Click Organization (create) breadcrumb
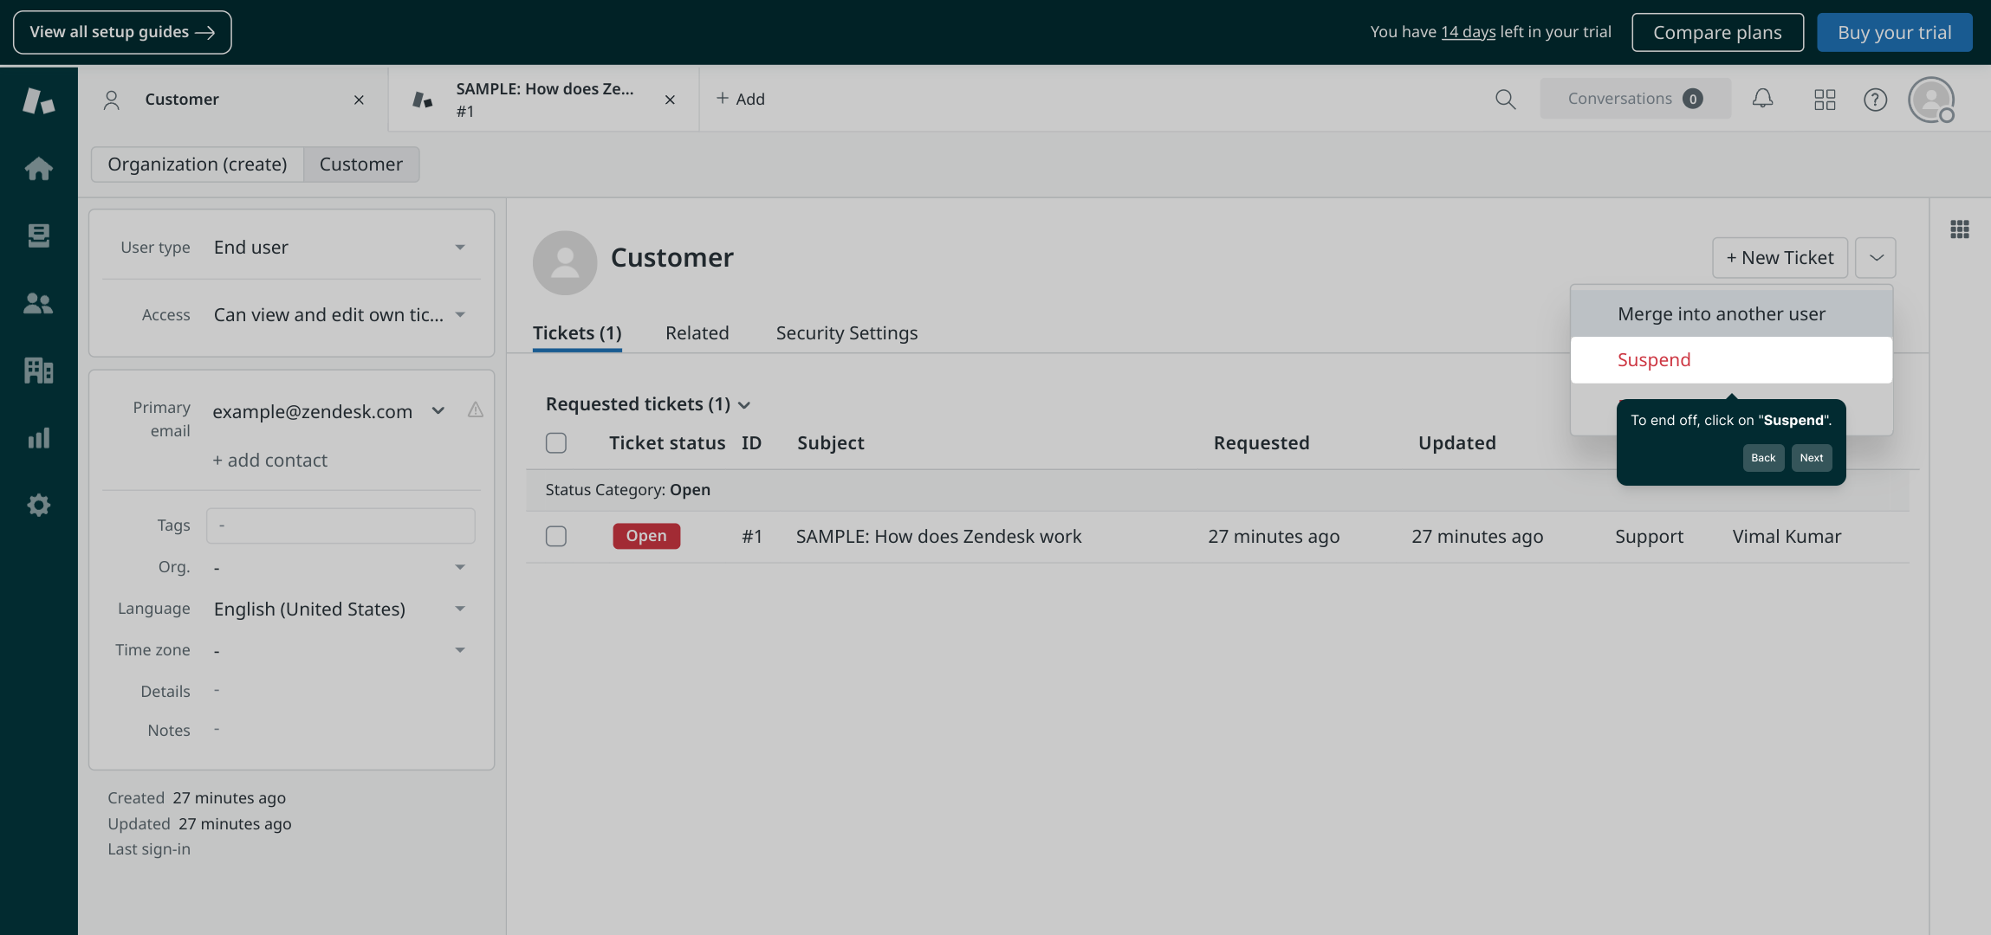The height and width of the screenshot is (935, 1991). coord(198,164)
